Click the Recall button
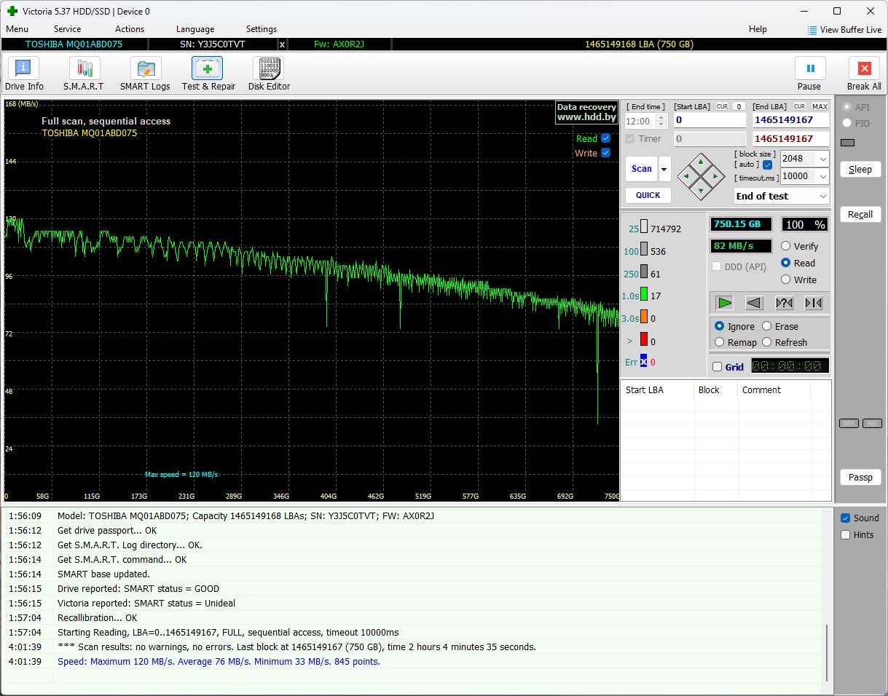888x696 pixels. [860, 214]
